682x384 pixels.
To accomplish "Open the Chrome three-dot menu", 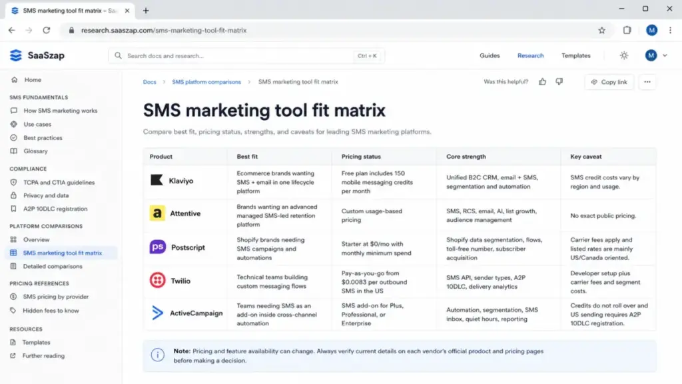I will tap(670, 30).
